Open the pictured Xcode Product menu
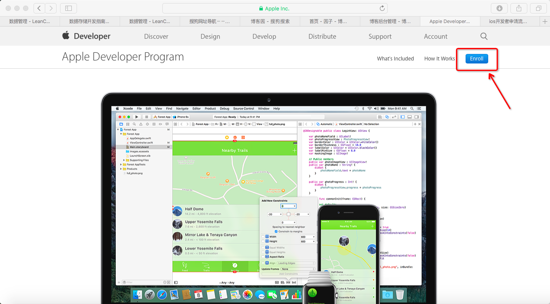The image size is (550, 304). click(x=210, y=109)
